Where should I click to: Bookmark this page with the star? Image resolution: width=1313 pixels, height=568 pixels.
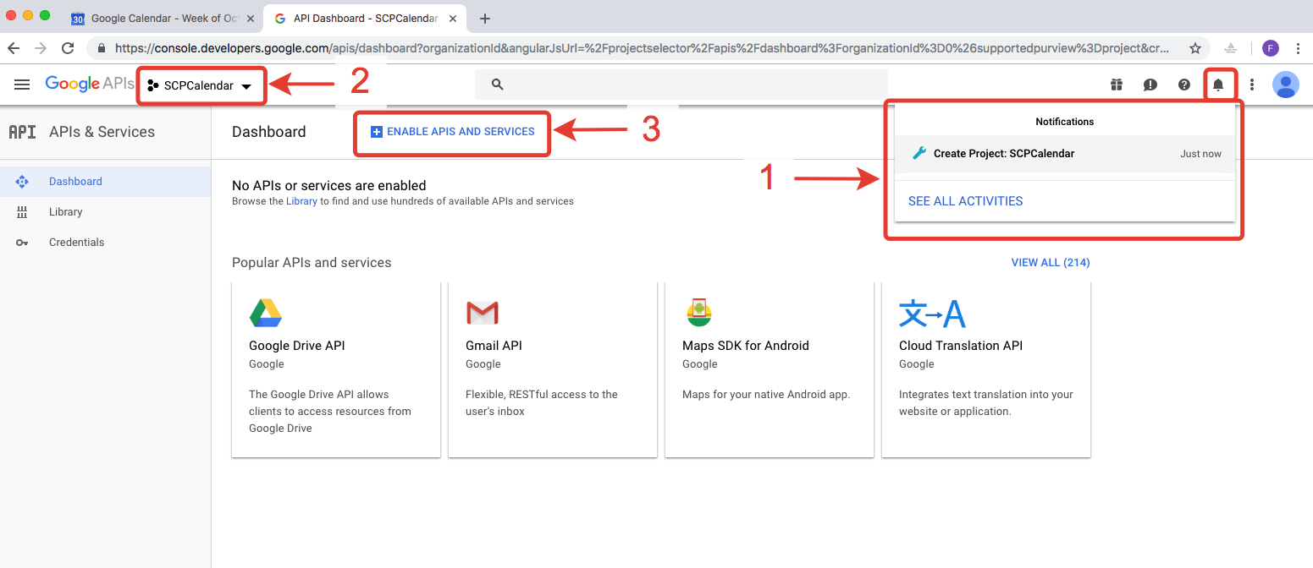click(x=1195, y=48)
